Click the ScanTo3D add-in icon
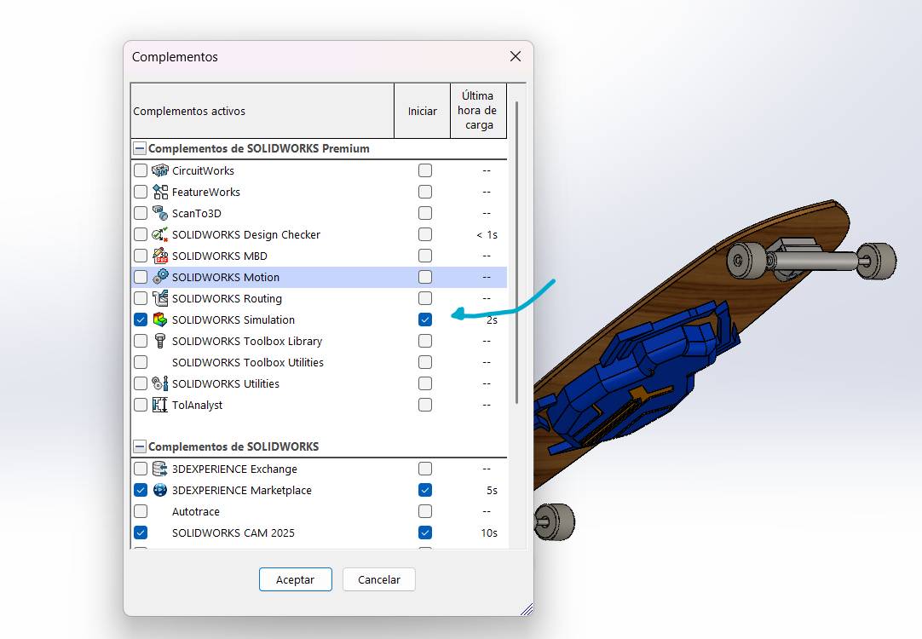This screenshot has height=639, width=922. (160, 213)
